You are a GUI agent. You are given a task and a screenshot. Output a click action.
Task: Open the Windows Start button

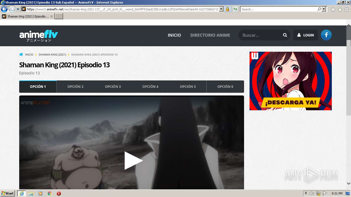point(8,193)
